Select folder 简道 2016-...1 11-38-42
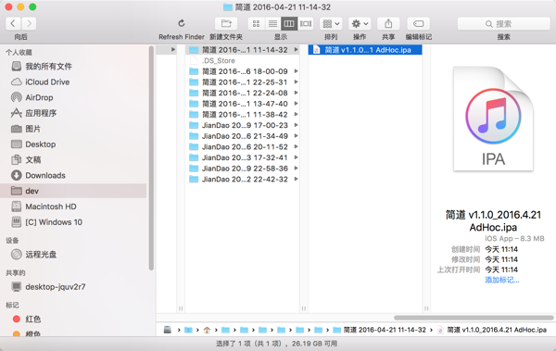Viewport: 556px width, 351px height. click(243, 115)
